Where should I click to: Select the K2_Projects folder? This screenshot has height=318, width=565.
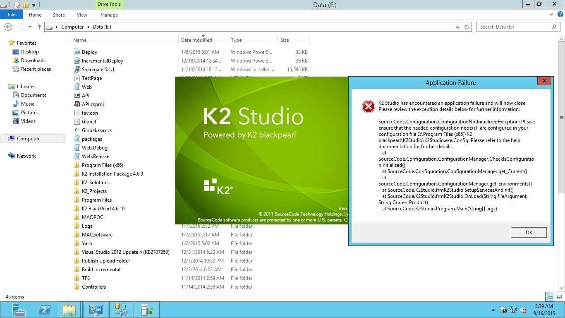pos(94,191)
